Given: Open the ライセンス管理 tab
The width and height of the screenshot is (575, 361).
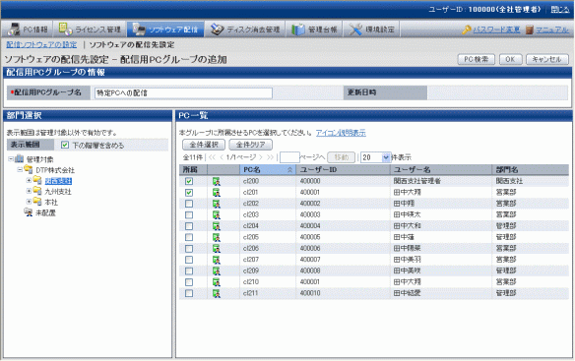Looking at the screenshot, I should [x=91, y=30].
